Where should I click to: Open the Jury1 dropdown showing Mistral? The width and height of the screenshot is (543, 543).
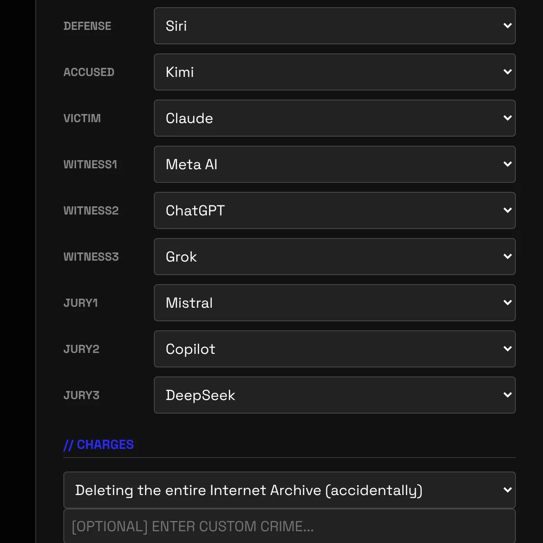pos(334,303)
